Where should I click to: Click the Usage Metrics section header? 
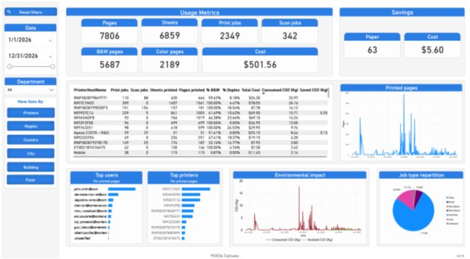[x=199, y=12]
